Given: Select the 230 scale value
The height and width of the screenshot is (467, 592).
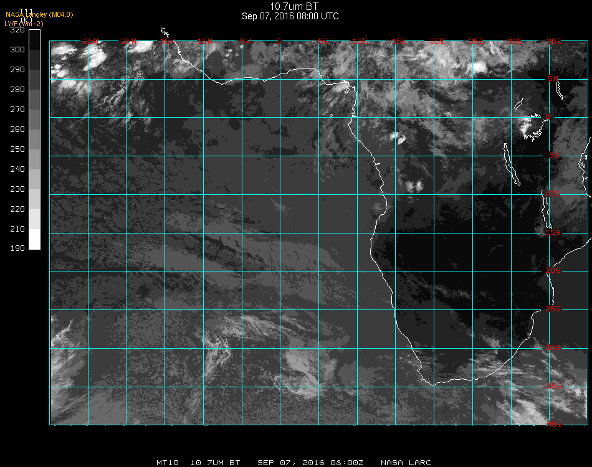Looking at the screenshot, I should (x=17, y=189).
